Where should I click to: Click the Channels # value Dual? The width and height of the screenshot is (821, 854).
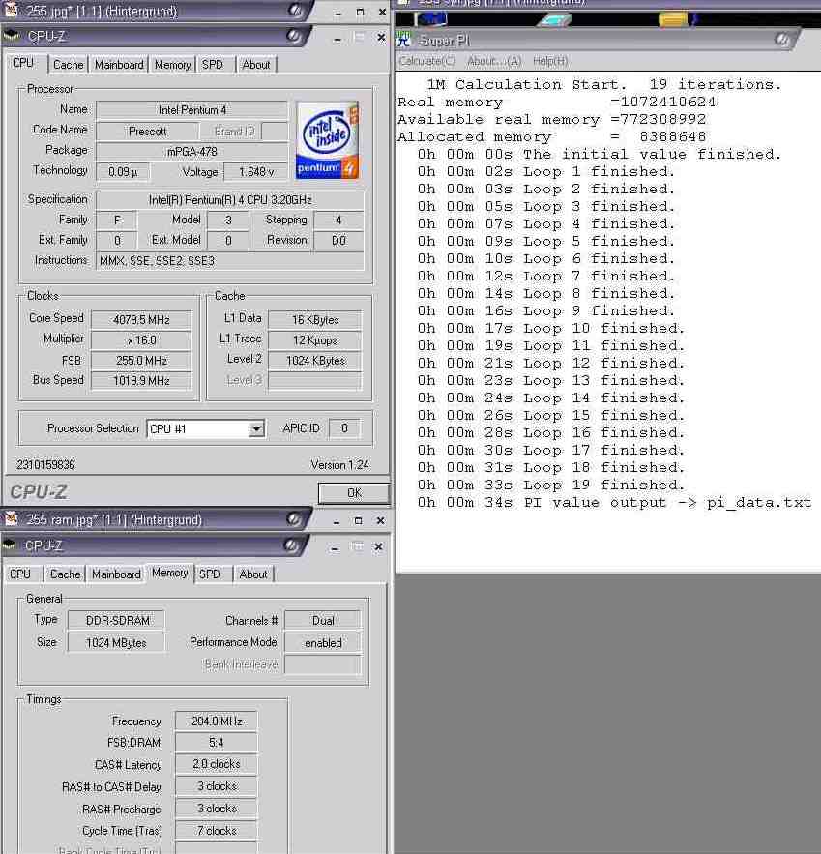click(323, 620)
